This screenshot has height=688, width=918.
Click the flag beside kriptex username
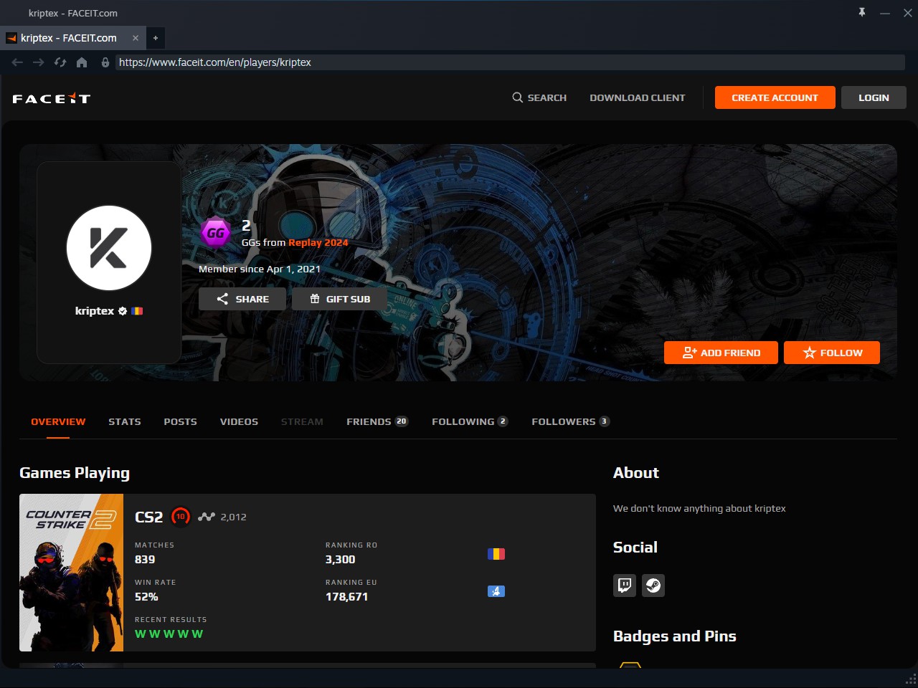137,311
